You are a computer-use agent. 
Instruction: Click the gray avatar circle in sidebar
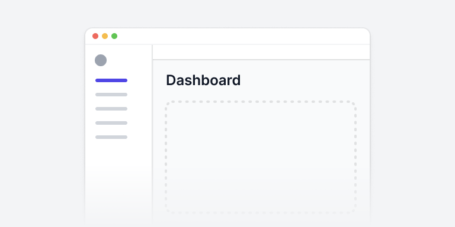tap(101, 60)
